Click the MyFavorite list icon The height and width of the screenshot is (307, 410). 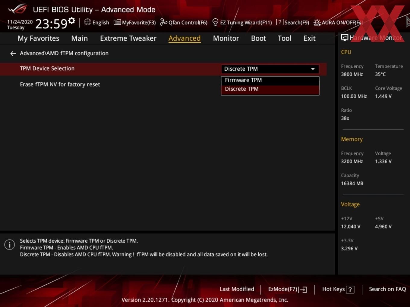coord(117,22)
